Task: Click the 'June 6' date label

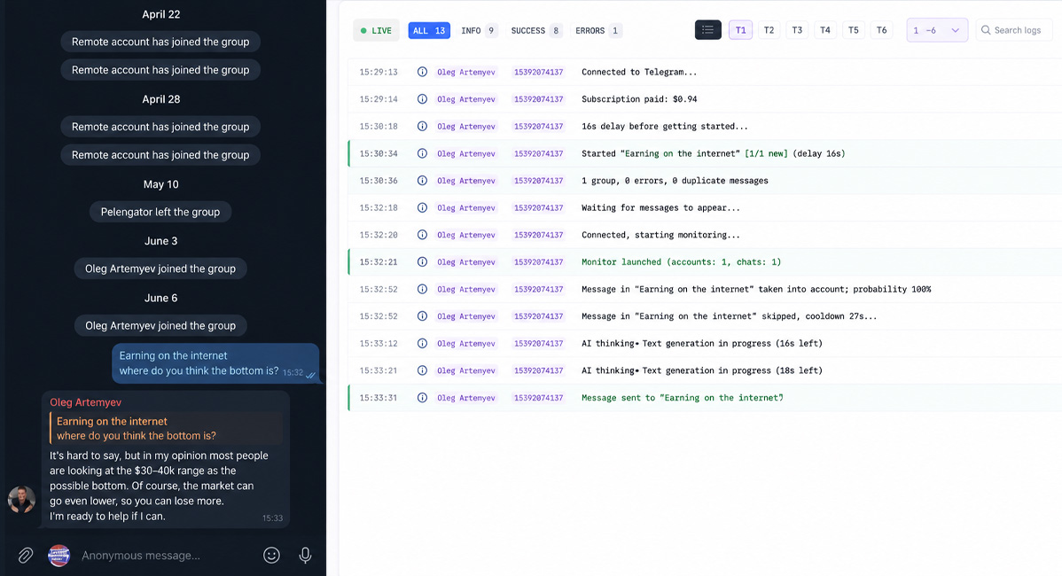Action: click(161, 298)
